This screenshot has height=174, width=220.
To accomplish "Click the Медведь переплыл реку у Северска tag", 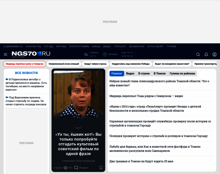I will [25, 64].
